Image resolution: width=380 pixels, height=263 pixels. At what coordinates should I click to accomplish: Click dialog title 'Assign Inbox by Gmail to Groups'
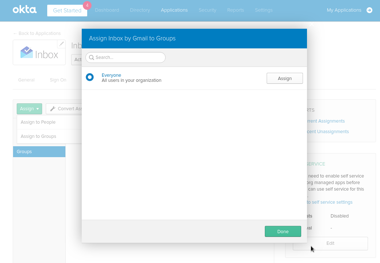coord(132,38)
